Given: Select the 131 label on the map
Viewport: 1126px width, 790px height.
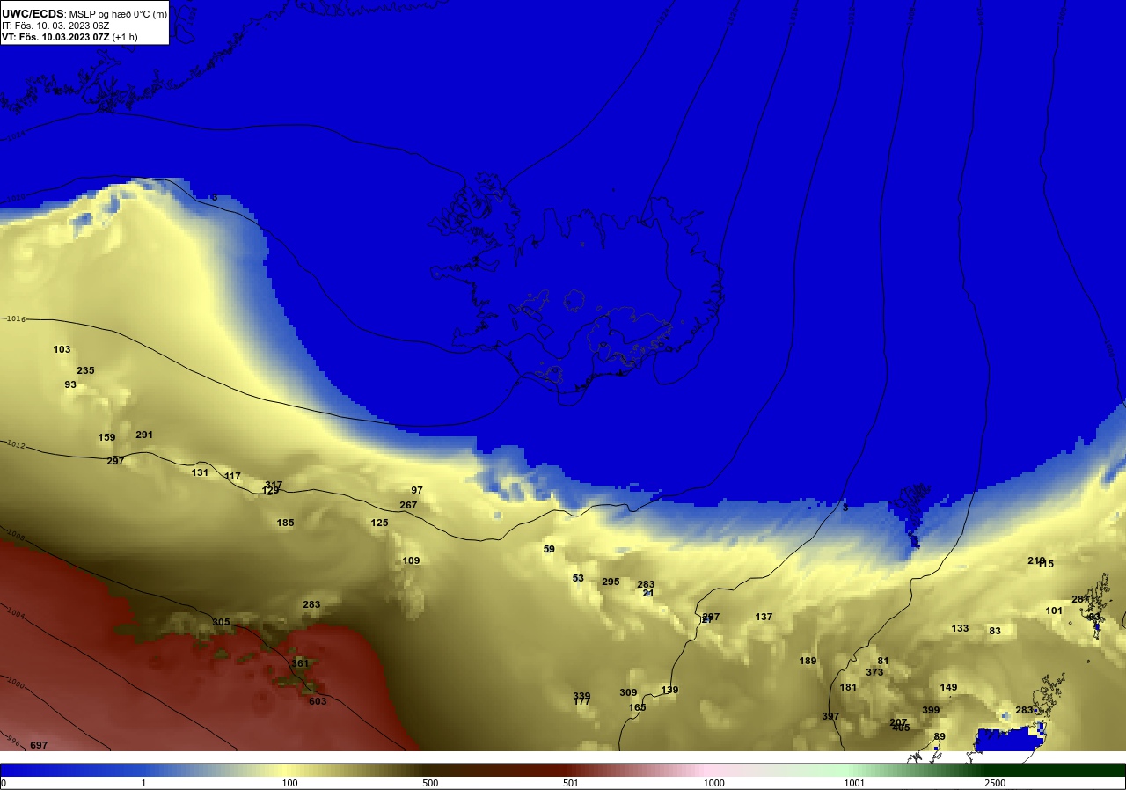Looking at the screenshot, I should point(200,472).
